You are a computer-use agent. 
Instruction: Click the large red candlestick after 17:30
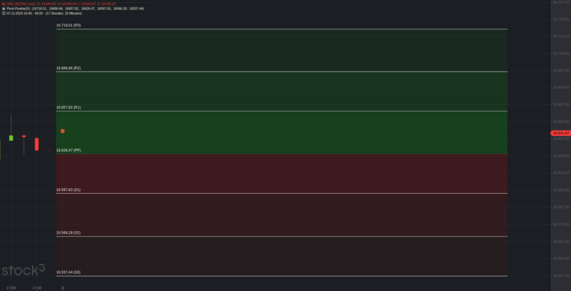tap(37, 144)
